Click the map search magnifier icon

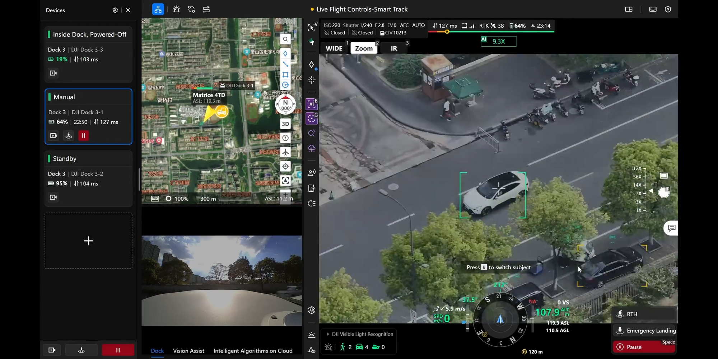tap(285, 39)
